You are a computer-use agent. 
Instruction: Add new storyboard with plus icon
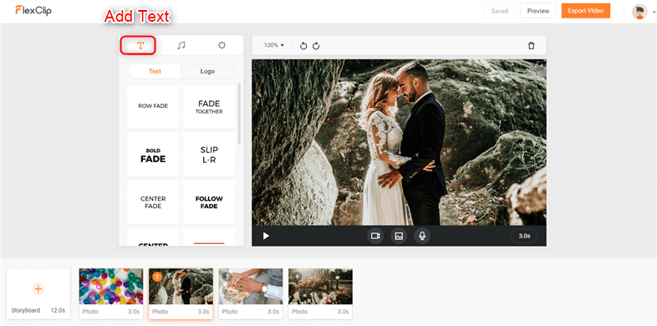(x=38, y=288)
